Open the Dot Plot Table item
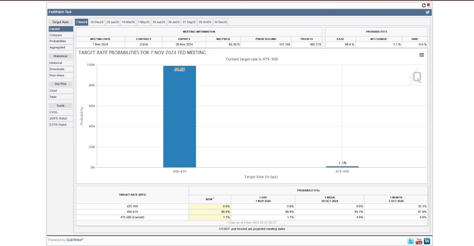This screenshot has width=474, height=246. (61, 97)
